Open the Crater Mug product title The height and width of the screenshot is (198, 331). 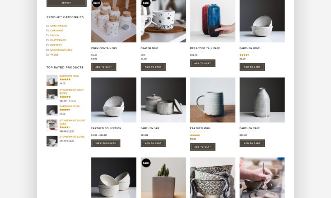coord(149,48)
